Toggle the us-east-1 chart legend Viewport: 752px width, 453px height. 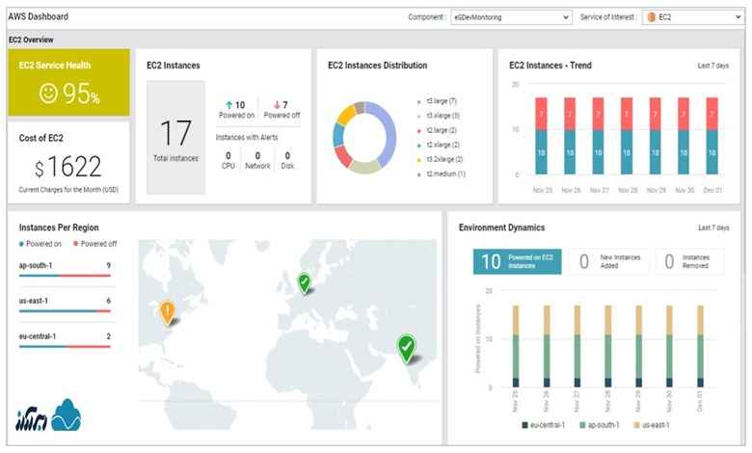pyautogui.click(x=652, y=425)
